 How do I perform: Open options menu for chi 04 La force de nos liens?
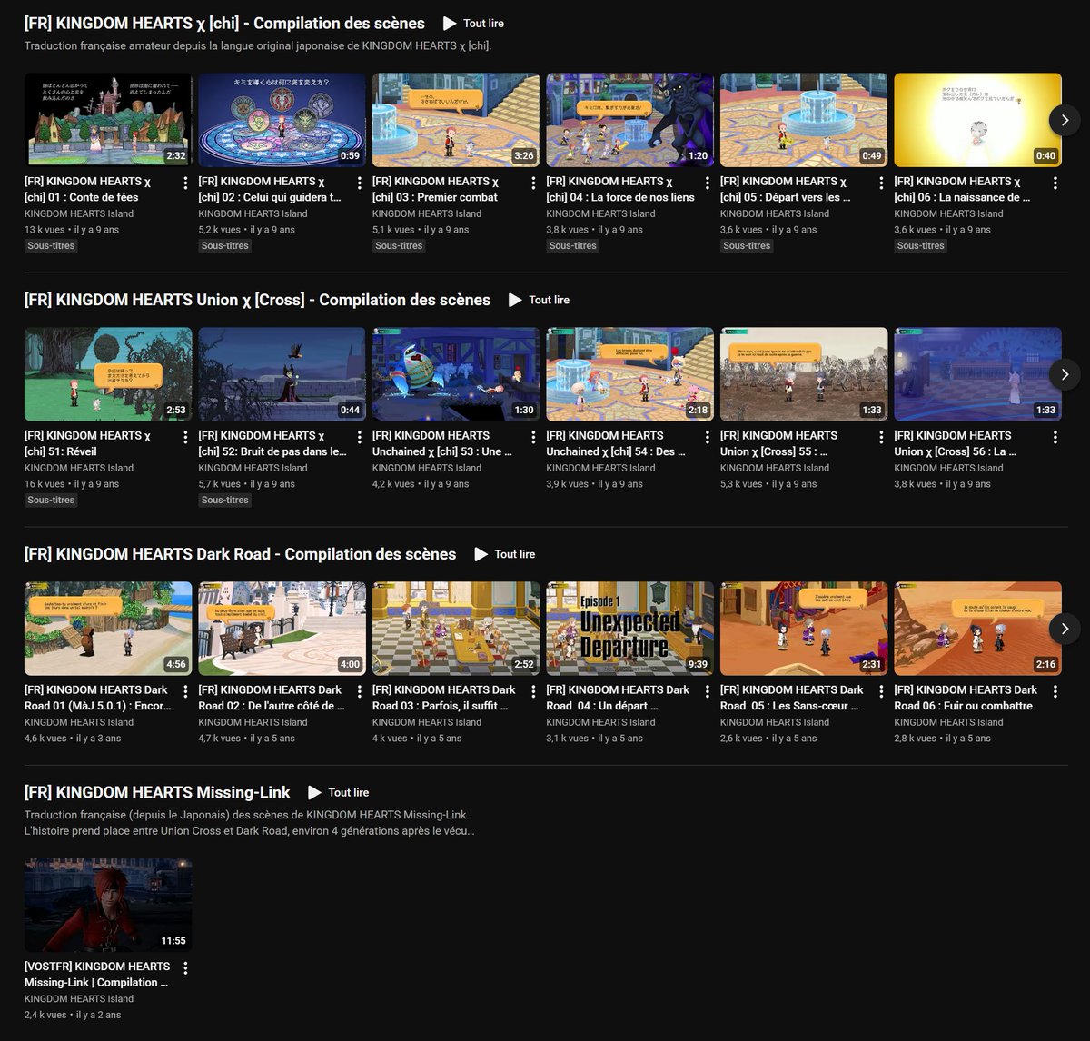708,183
